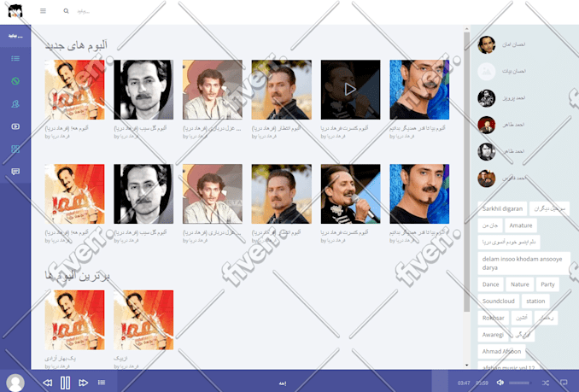Select the highlighted top item of the left sidebar

pyautogui.click(x=15, y=36)
